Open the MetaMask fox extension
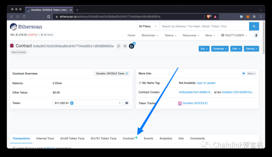 248,16
